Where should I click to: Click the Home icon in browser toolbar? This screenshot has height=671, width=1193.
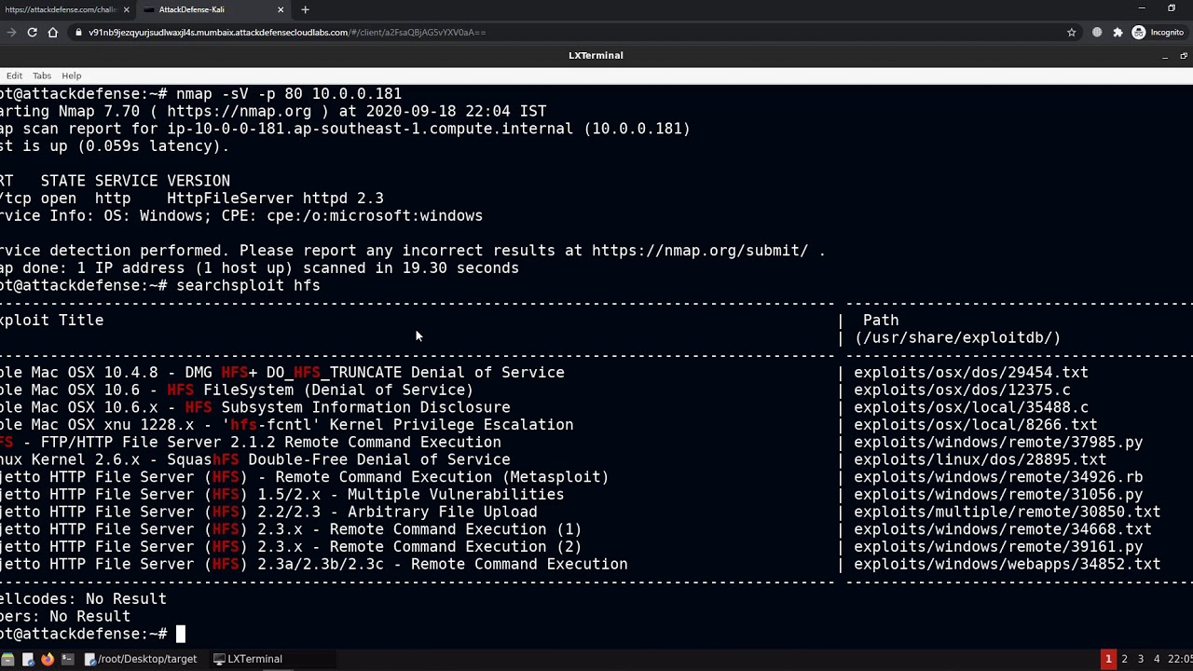coord(53,33)
